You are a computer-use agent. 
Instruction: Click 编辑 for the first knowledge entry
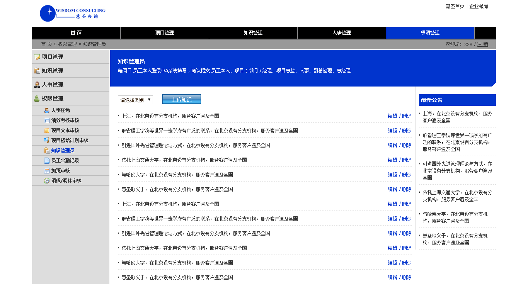[x=392, y=116]
